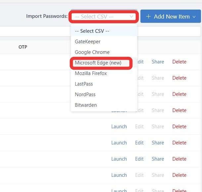The width and height of the screenshot is (202, 192).
Task: Share the seventh row's entry
Action: [x=158, y=159]
